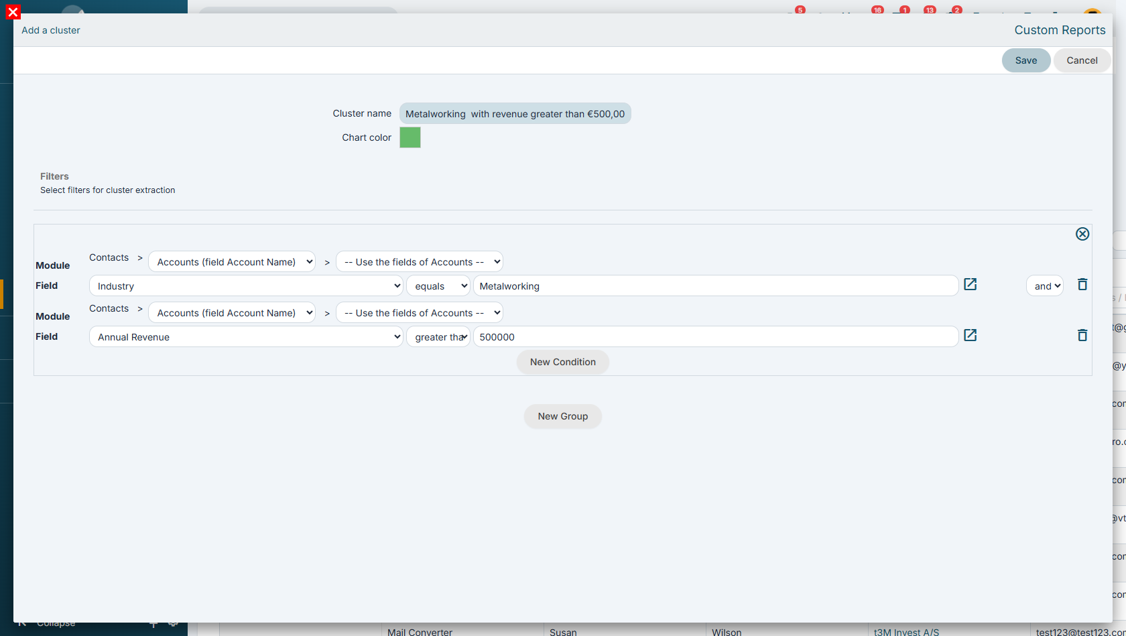Viewport: 1126px width, 636px height.
Task: Change the greater than comparator dropdown
Action: pos(438,337)
